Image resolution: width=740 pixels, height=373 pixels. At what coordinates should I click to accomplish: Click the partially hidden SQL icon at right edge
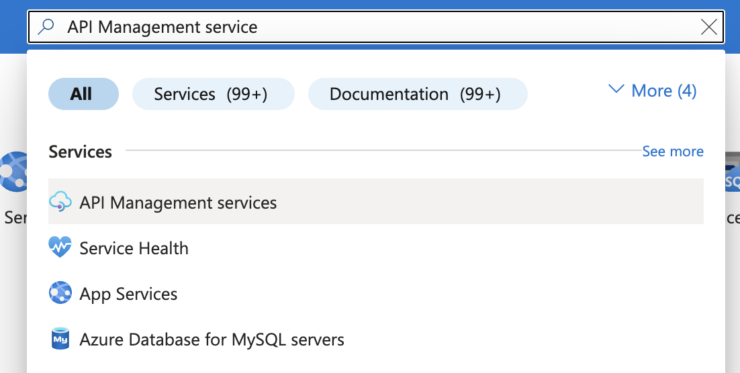coord(732,180)
